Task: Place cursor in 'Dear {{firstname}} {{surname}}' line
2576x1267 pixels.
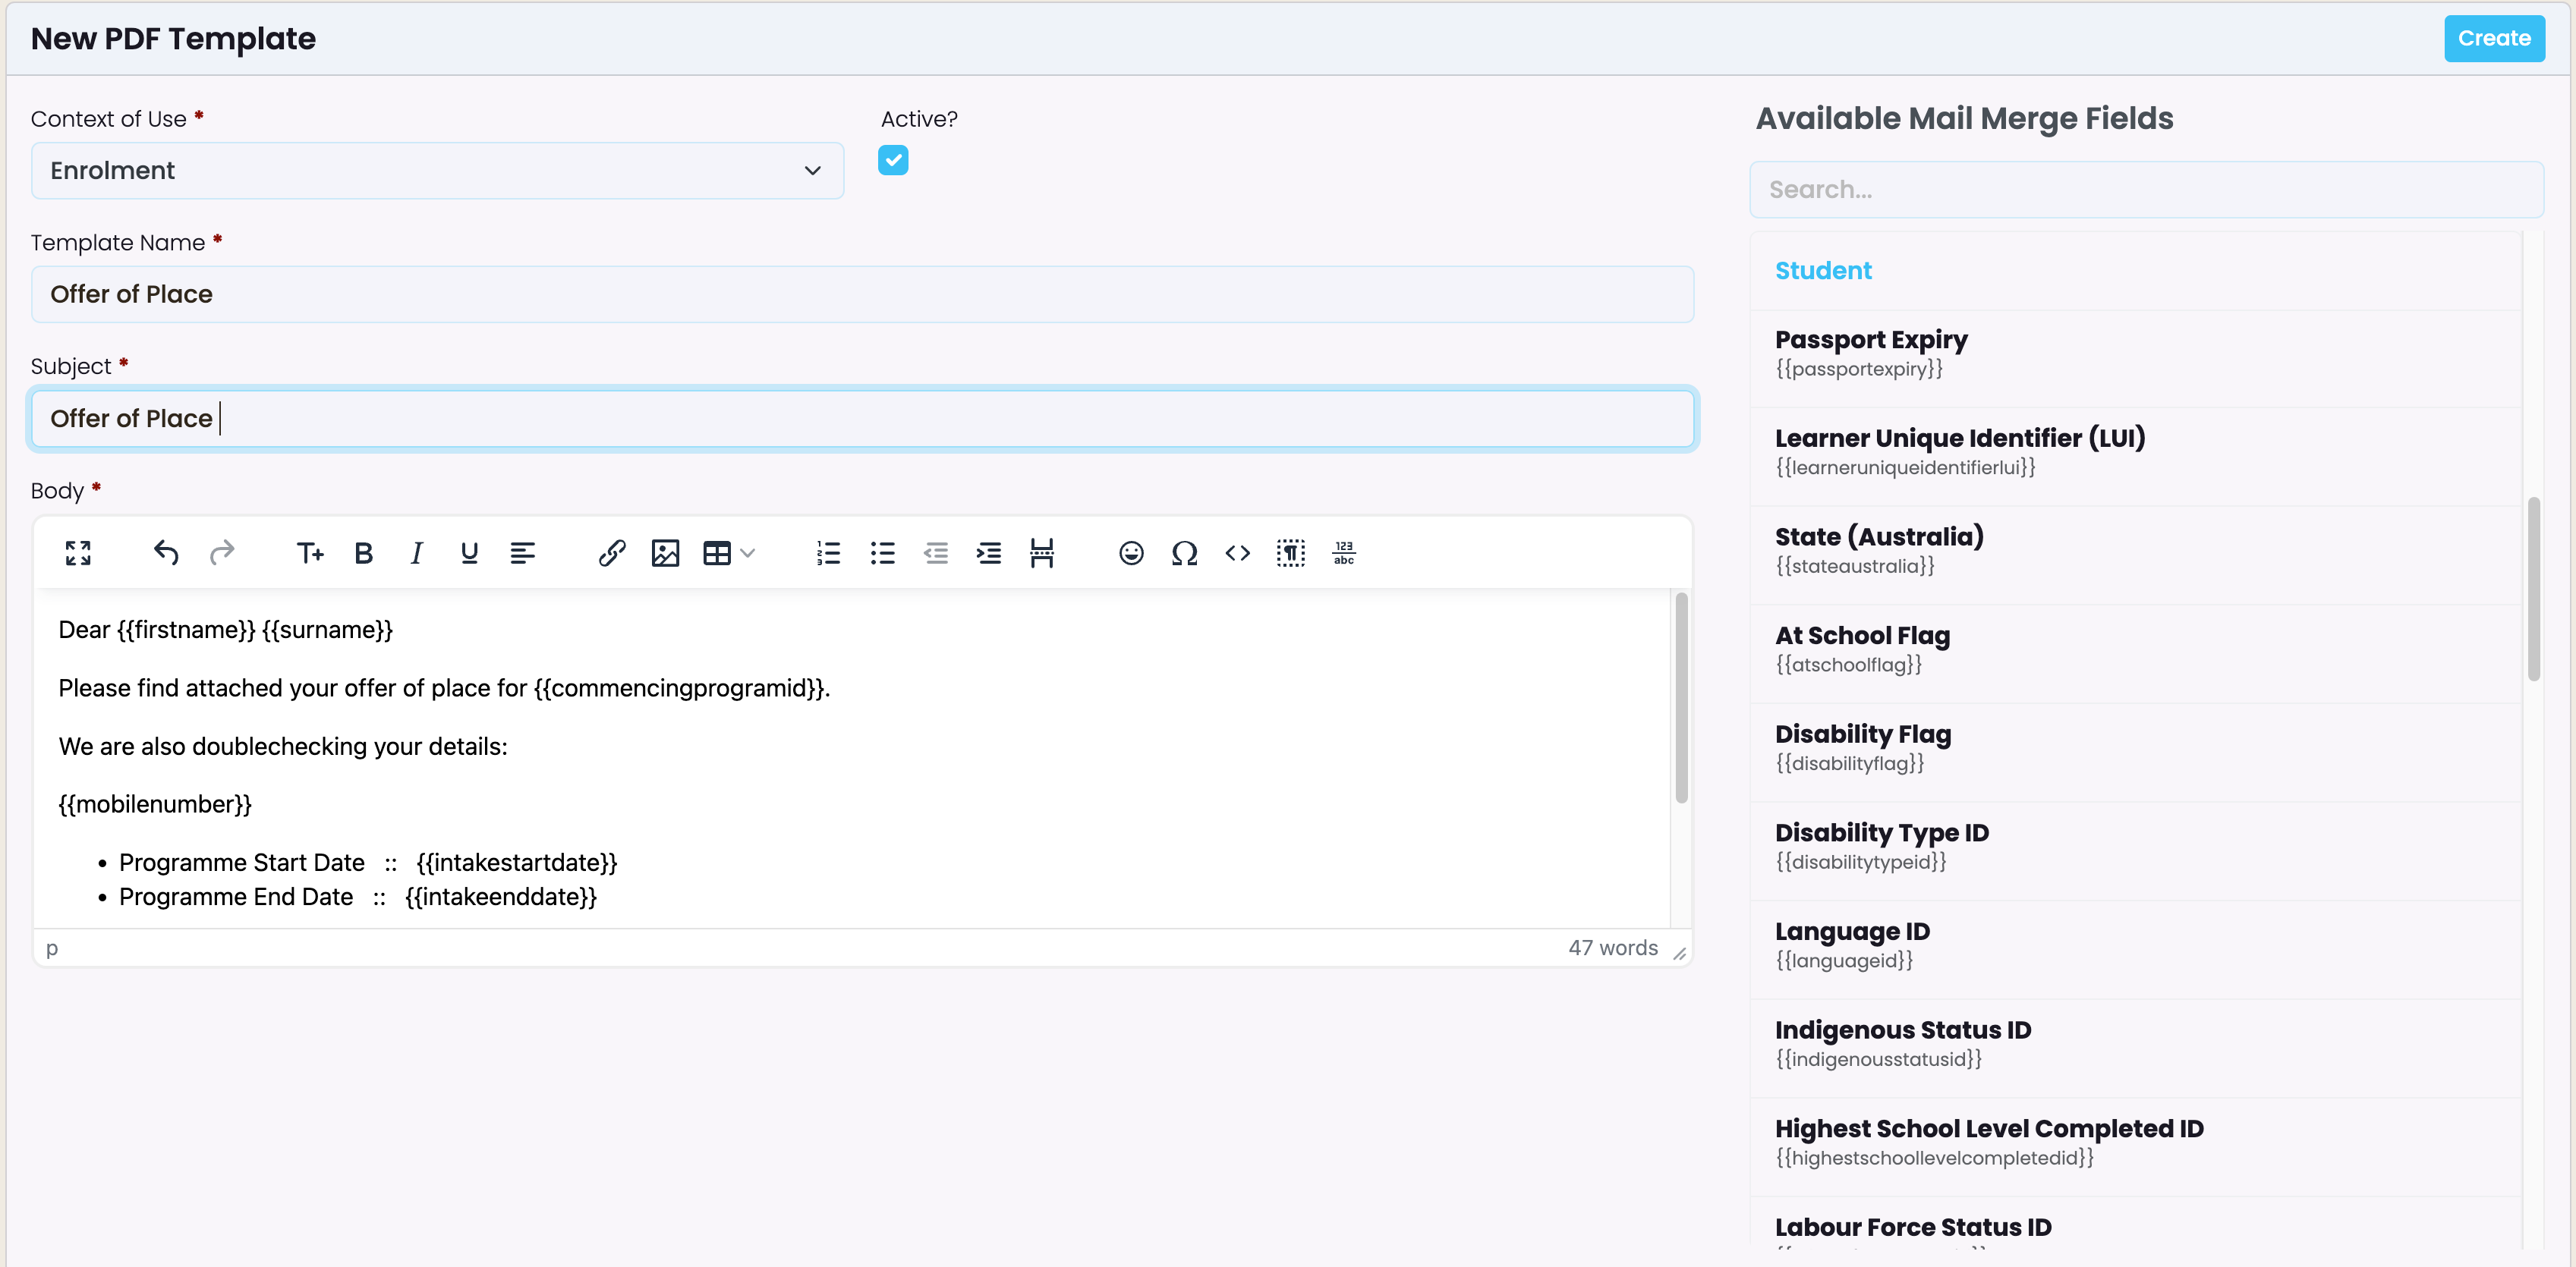Action: click(226, 630)
